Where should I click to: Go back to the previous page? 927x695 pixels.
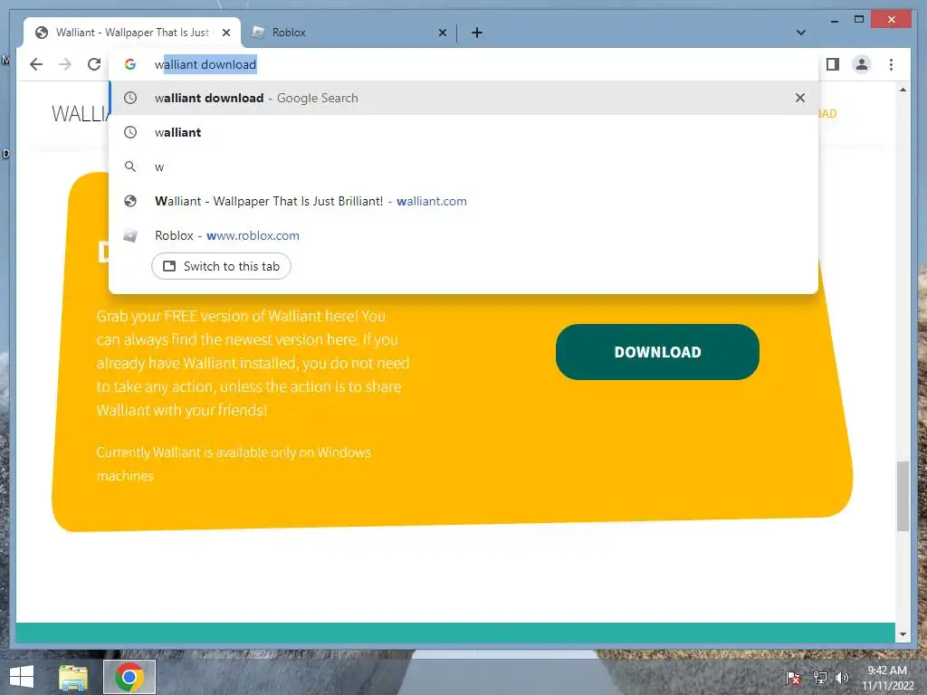coord(36,64)
